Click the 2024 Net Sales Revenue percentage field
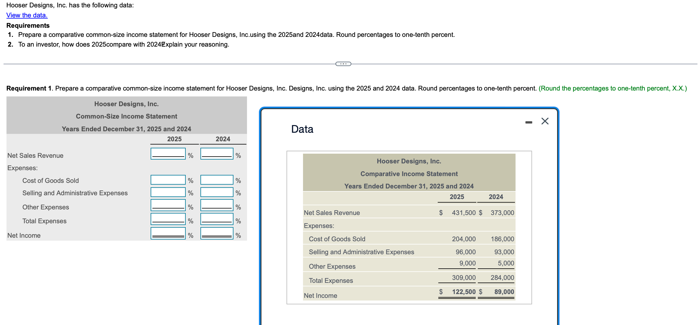Viewport: 698px width, 325px height. (x=216, y=153)
